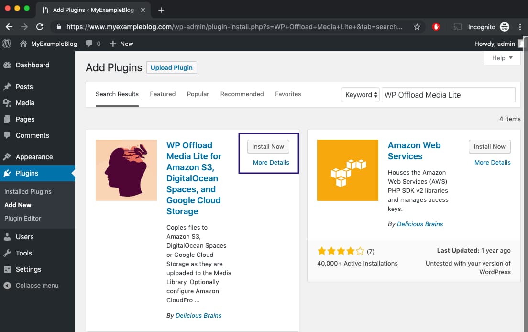The image size is (528, 332).
Task: Reload the page with refresh icon
Action: [40, 27]
